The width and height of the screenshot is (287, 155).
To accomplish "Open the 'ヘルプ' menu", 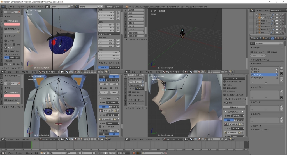I will [x=40, y=7].
